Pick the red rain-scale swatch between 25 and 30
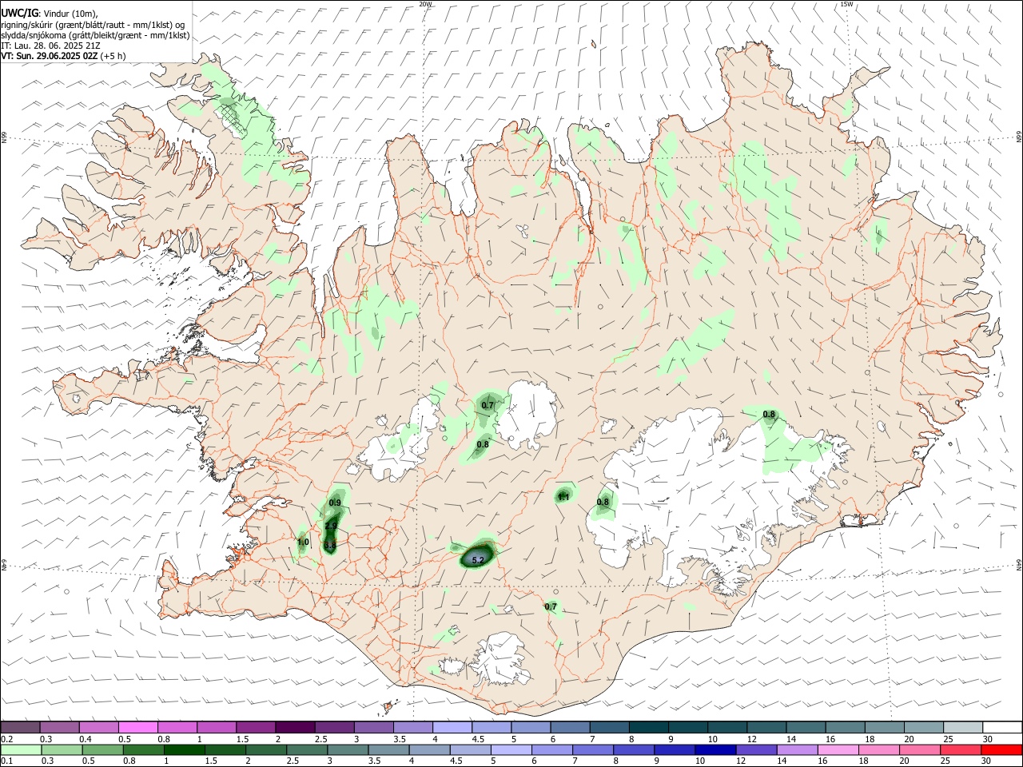This screenshot has width=1023, height=767. pos(961,749)
